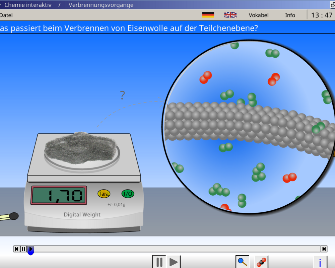335x268 pixels.
Task: Click the iron wool on the scale
Action: 82,147
